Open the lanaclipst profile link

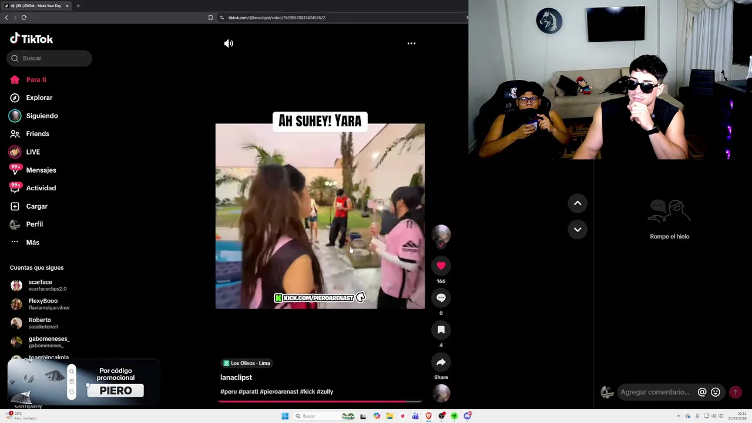(236, 377)
